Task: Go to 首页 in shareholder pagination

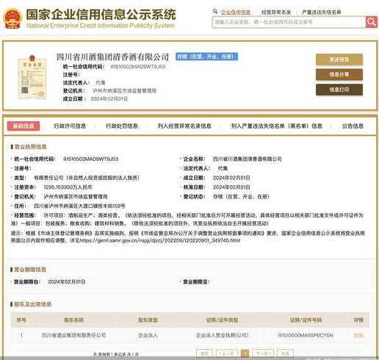Action: coord(204,353)
